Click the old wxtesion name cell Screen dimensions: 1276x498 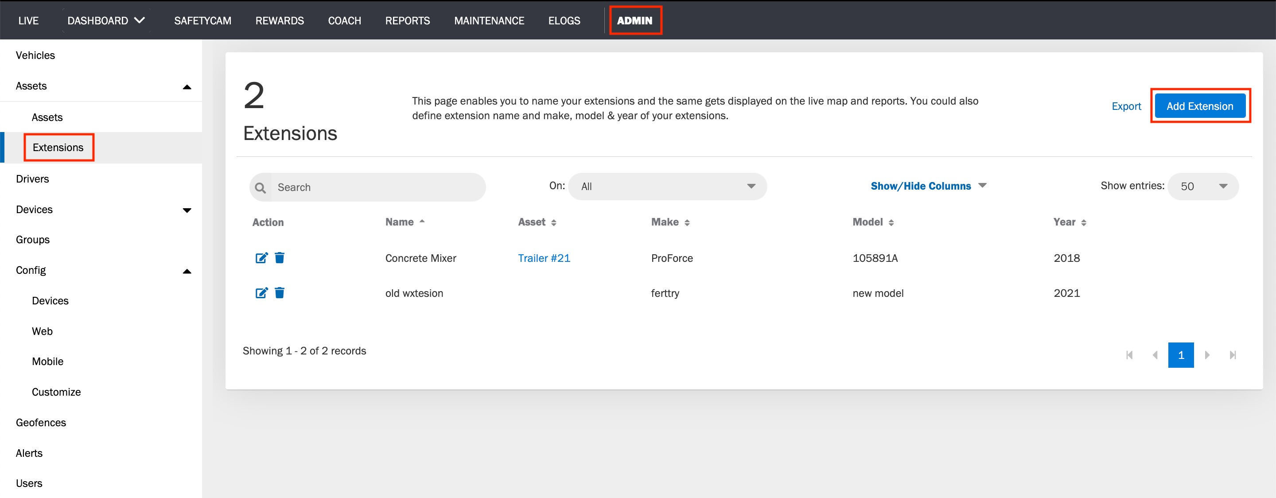point(414,293)
